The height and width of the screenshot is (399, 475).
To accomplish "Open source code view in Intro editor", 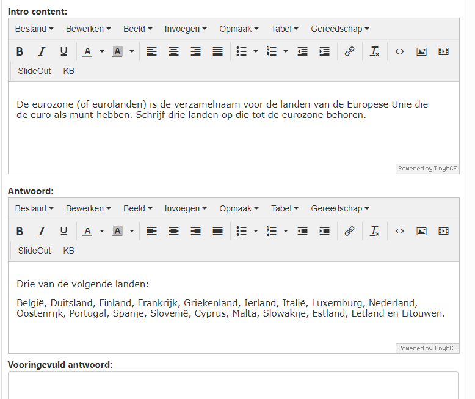I will pyautogui.click(x=399, y=52).
